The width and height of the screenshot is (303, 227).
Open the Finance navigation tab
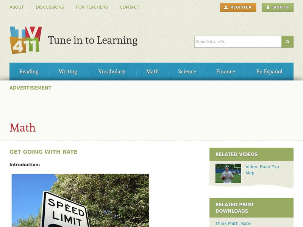tap(225, 72)
